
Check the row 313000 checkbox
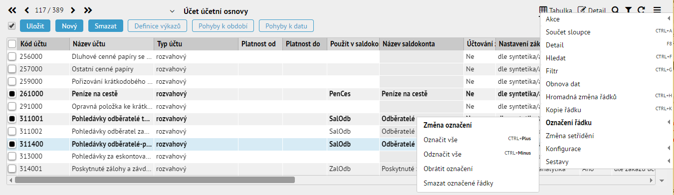point(12,157)
